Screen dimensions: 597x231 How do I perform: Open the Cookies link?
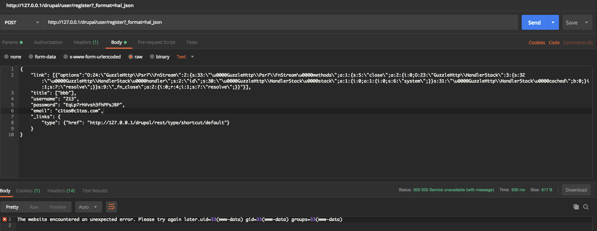pos(537,43)
